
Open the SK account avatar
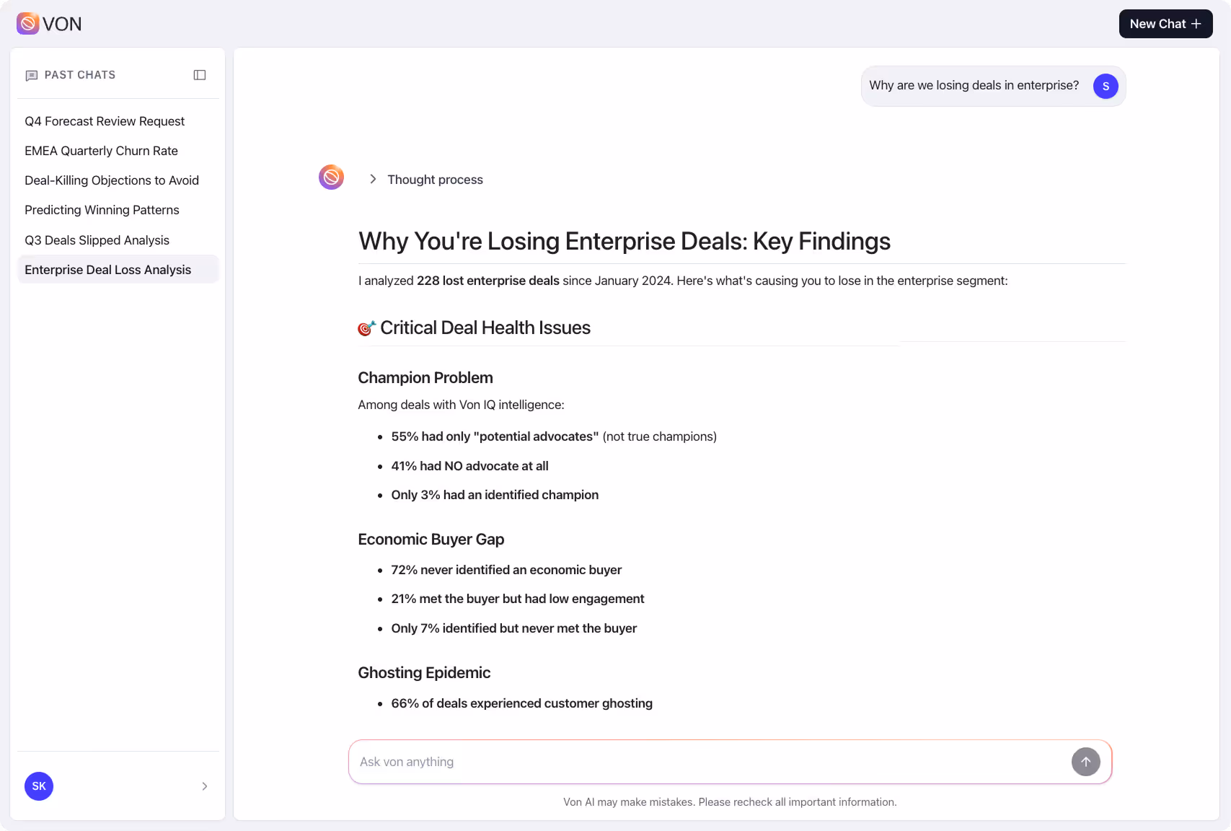(x=38, y=786)
